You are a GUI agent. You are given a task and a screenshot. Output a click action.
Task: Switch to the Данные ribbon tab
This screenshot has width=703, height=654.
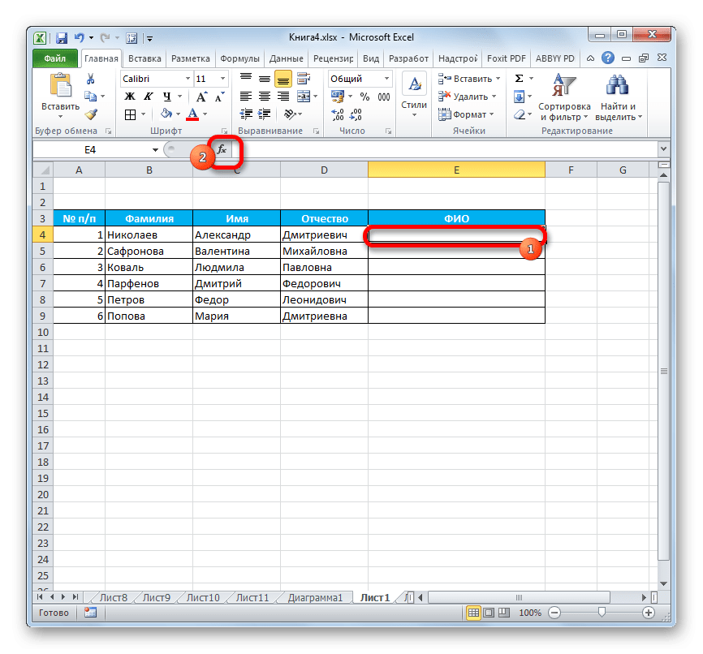coord(286,58)
